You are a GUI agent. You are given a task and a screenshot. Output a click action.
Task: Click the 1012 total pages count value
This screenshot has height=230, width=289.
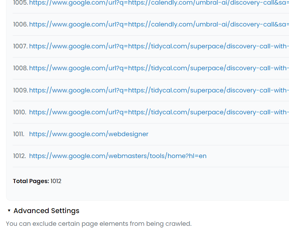[56, 181]
